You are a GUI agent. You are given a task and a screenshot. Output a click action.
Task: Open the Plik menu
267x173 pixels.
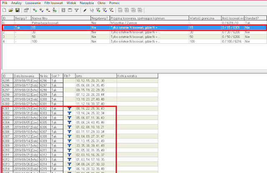[5, 3]
